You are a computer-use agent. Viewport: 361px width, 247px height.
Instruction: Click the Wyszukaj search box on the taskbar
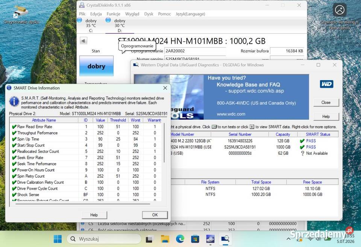click(104, 239)
